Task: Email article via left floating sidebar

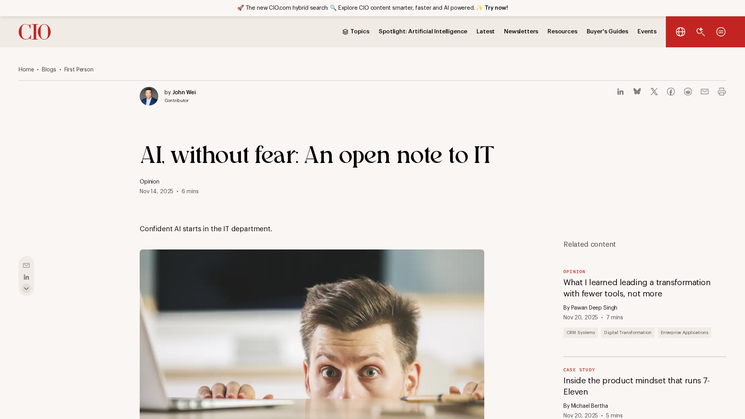Action: (26, 265)
